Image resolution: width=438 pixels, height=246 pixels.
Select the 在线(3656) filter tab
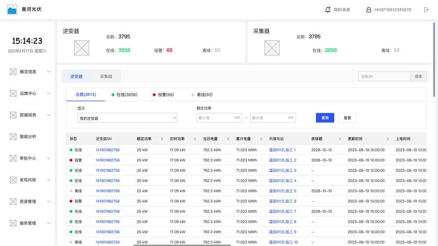124,95
